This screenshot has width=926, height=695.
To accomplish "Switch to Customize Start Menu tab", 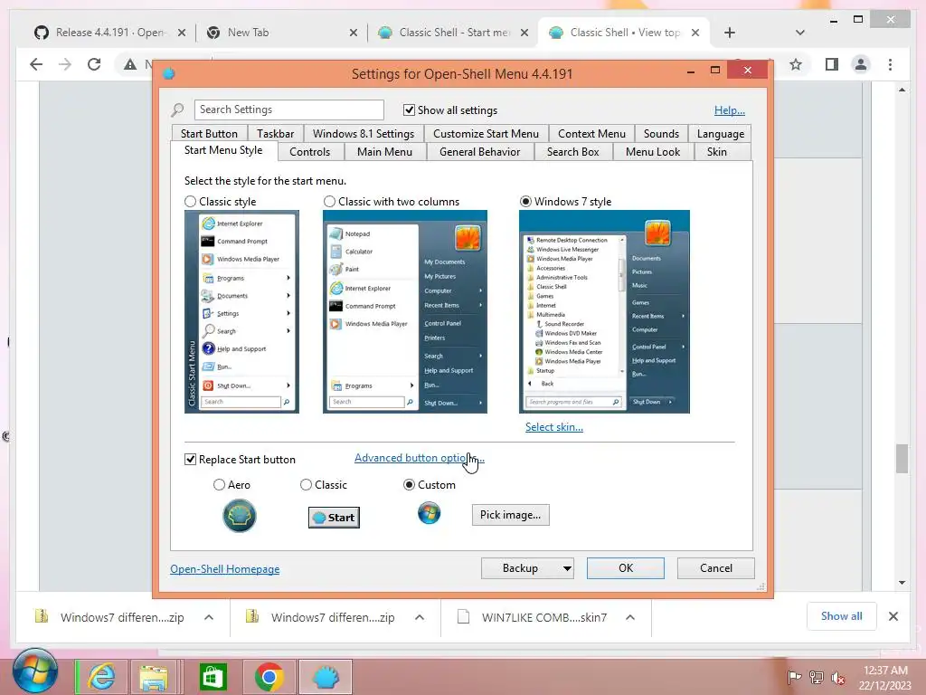I will click(x=486, y=134).
